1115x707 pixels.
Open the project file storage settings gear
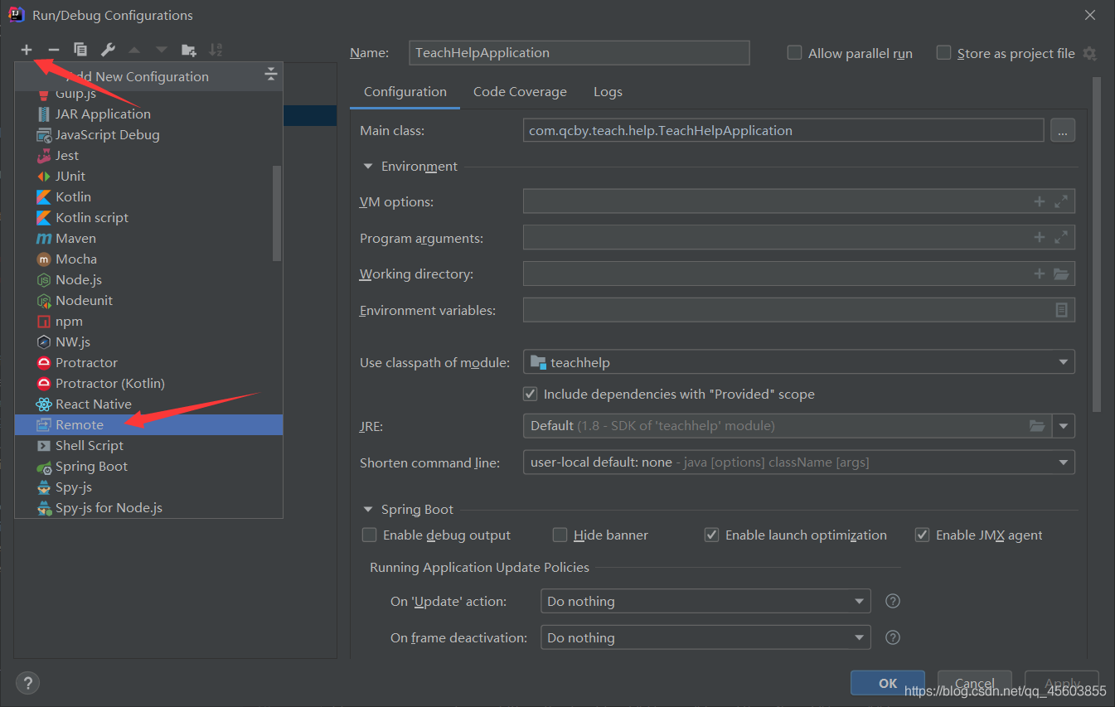point(1089,53)
